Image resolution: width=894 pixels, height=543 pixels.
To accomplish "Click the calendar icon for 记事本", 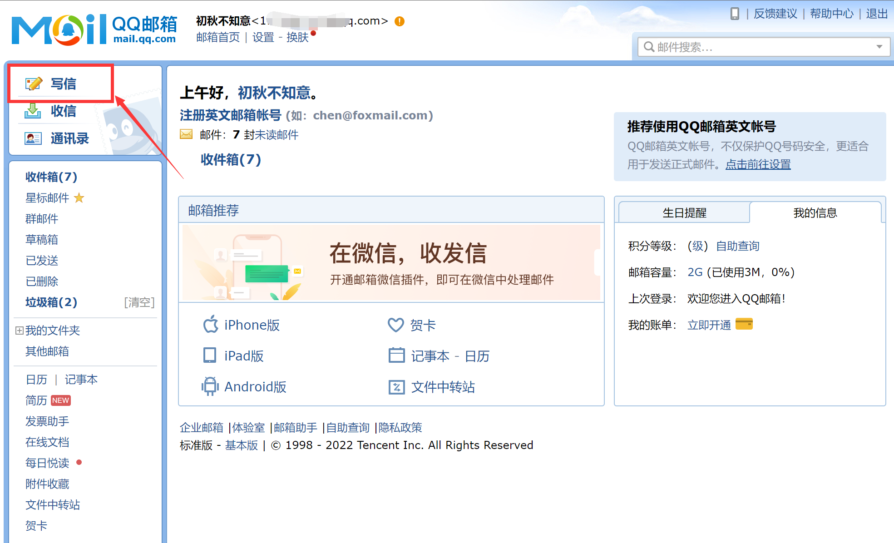I will click(x=396, y=355).
